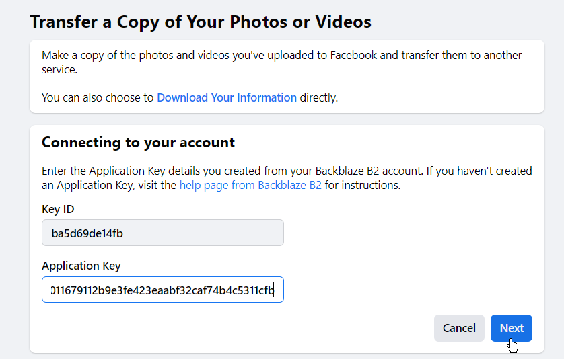Click the for instructions text after link
564x359 pixels.
363,185
